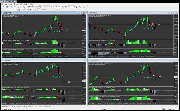The image size is (180, 111).
Task: Set timeframe to M30
Action: [x=45, y=10]
